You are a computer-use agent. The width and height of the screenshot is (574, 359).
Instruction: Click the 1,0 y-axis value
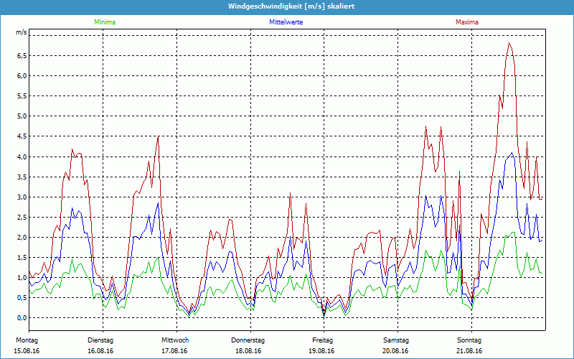[x=22, y=278]
